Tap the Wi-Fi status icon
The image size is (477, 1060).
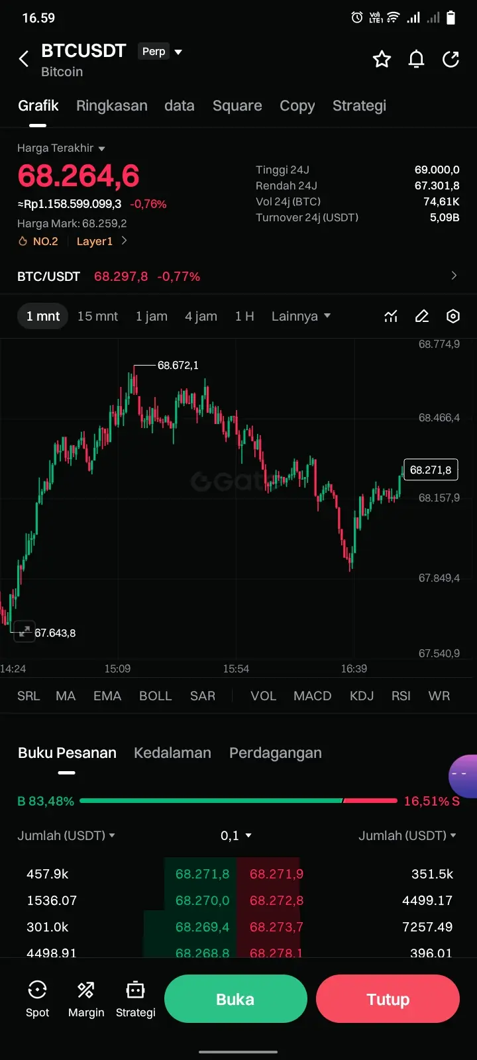point(394,18)
